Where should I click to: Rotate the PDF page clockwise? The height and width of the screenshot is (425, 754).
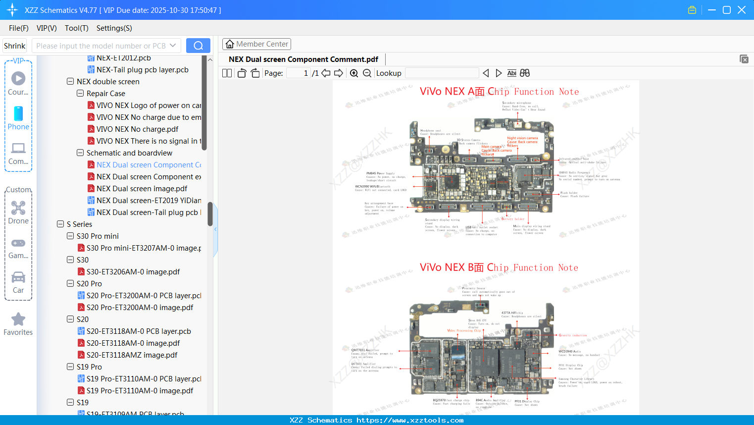point(254,72)
